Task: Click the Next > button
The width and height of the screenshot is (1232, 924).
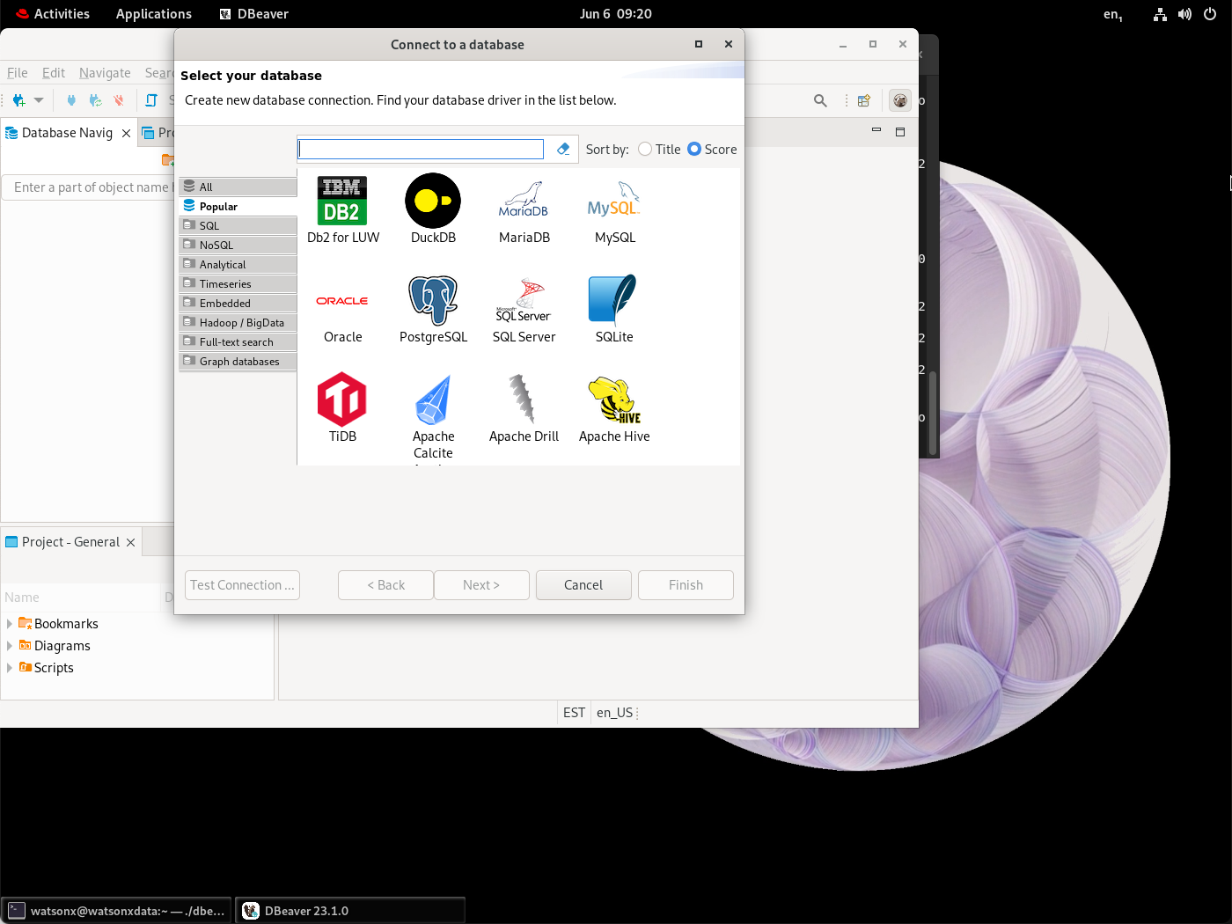Action: pyautogui.click(x=481, y=585)
